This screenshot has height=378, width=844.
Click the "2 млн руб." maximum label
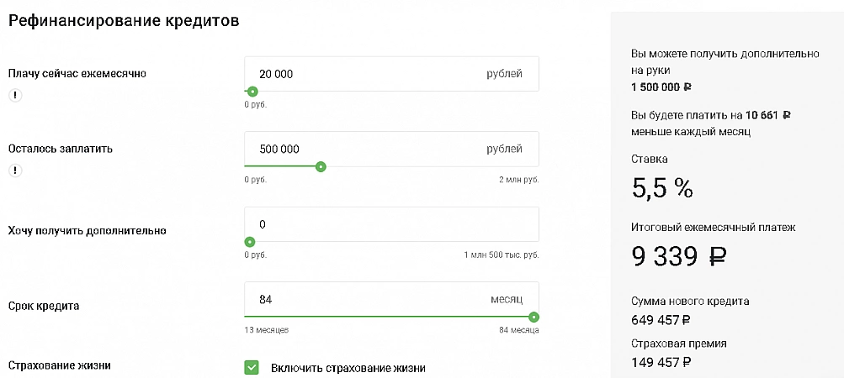(x=518, y=180)
